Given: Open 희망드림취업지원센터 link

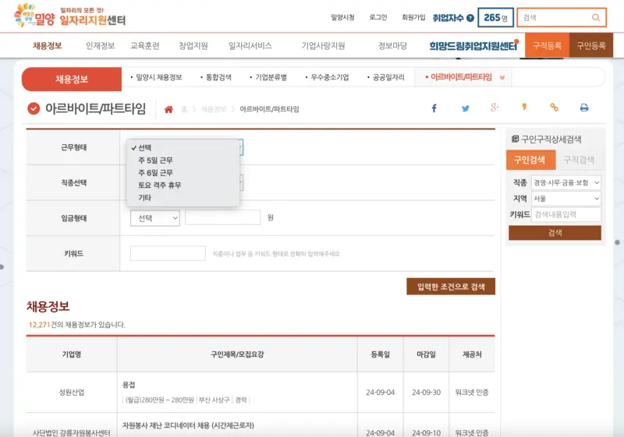Looking at the screenshot, I should pyautogui.click(x=473, y=46).
